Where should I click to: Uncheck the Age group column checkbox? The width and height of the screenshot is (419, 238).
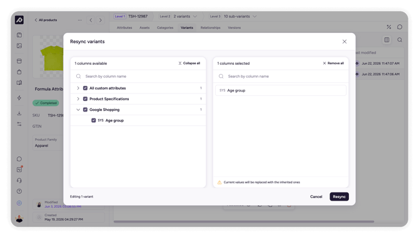pos(94,120)
